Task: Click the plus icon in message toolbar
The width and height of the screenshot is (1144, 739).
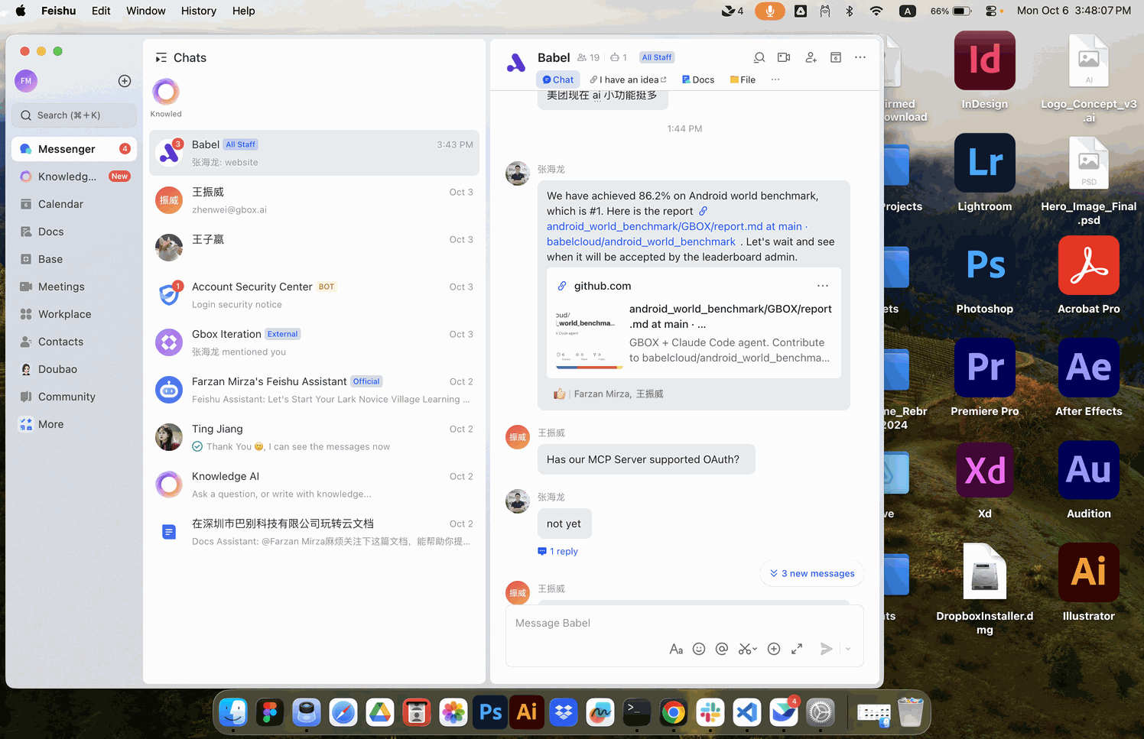Action: click(774, 649)
